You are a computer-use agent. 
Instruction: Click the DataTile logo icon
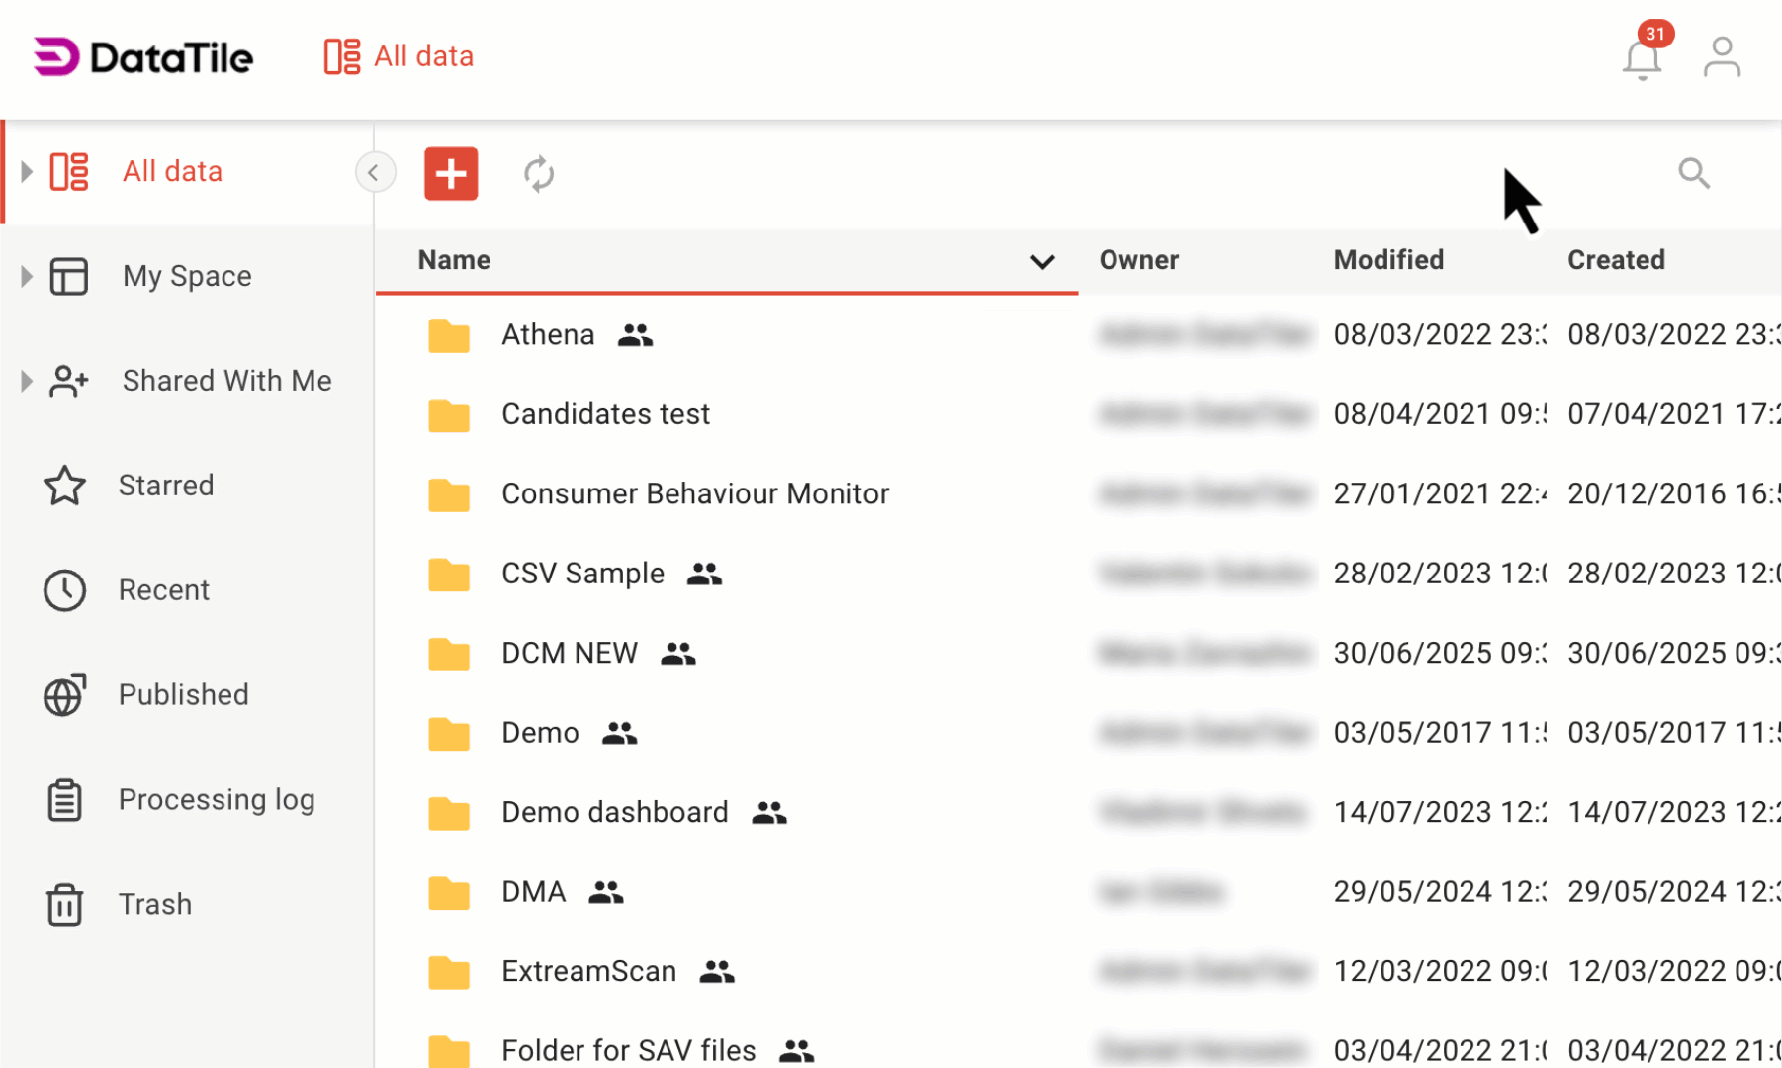pos(52,56)
